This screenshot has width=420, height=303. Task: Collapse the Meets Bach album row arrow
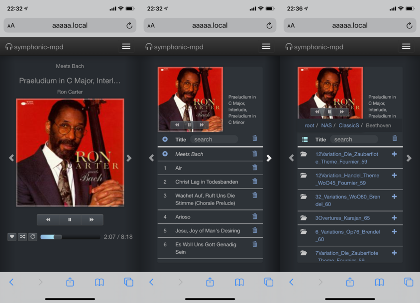coord(165,154)
